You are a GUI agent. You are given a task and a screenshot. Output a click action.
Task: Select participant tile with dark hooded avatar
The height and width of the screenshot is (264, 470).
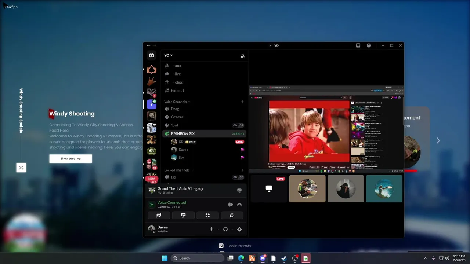(x=346, y=188)
